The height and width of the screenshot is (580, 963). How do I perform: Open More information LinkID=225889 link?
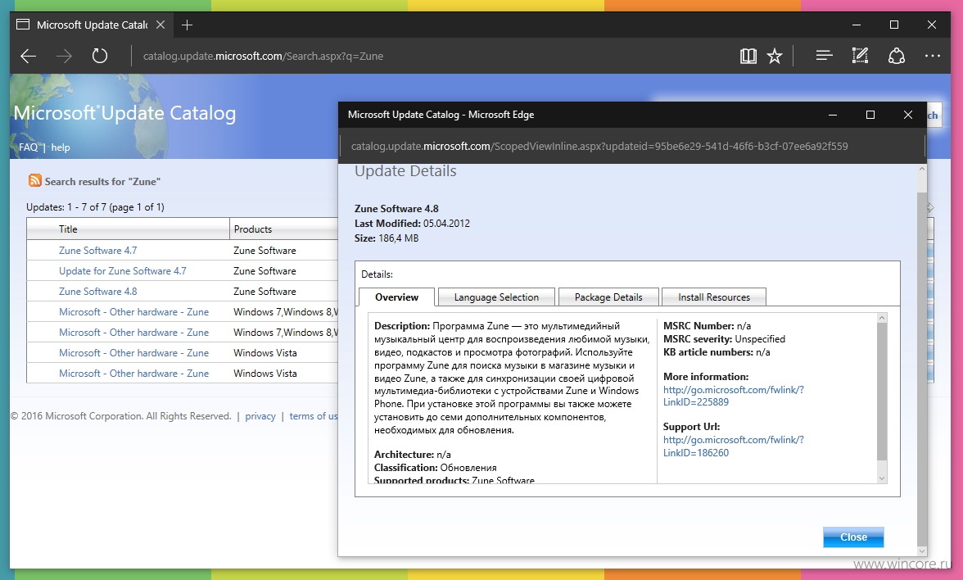point(734,396)
